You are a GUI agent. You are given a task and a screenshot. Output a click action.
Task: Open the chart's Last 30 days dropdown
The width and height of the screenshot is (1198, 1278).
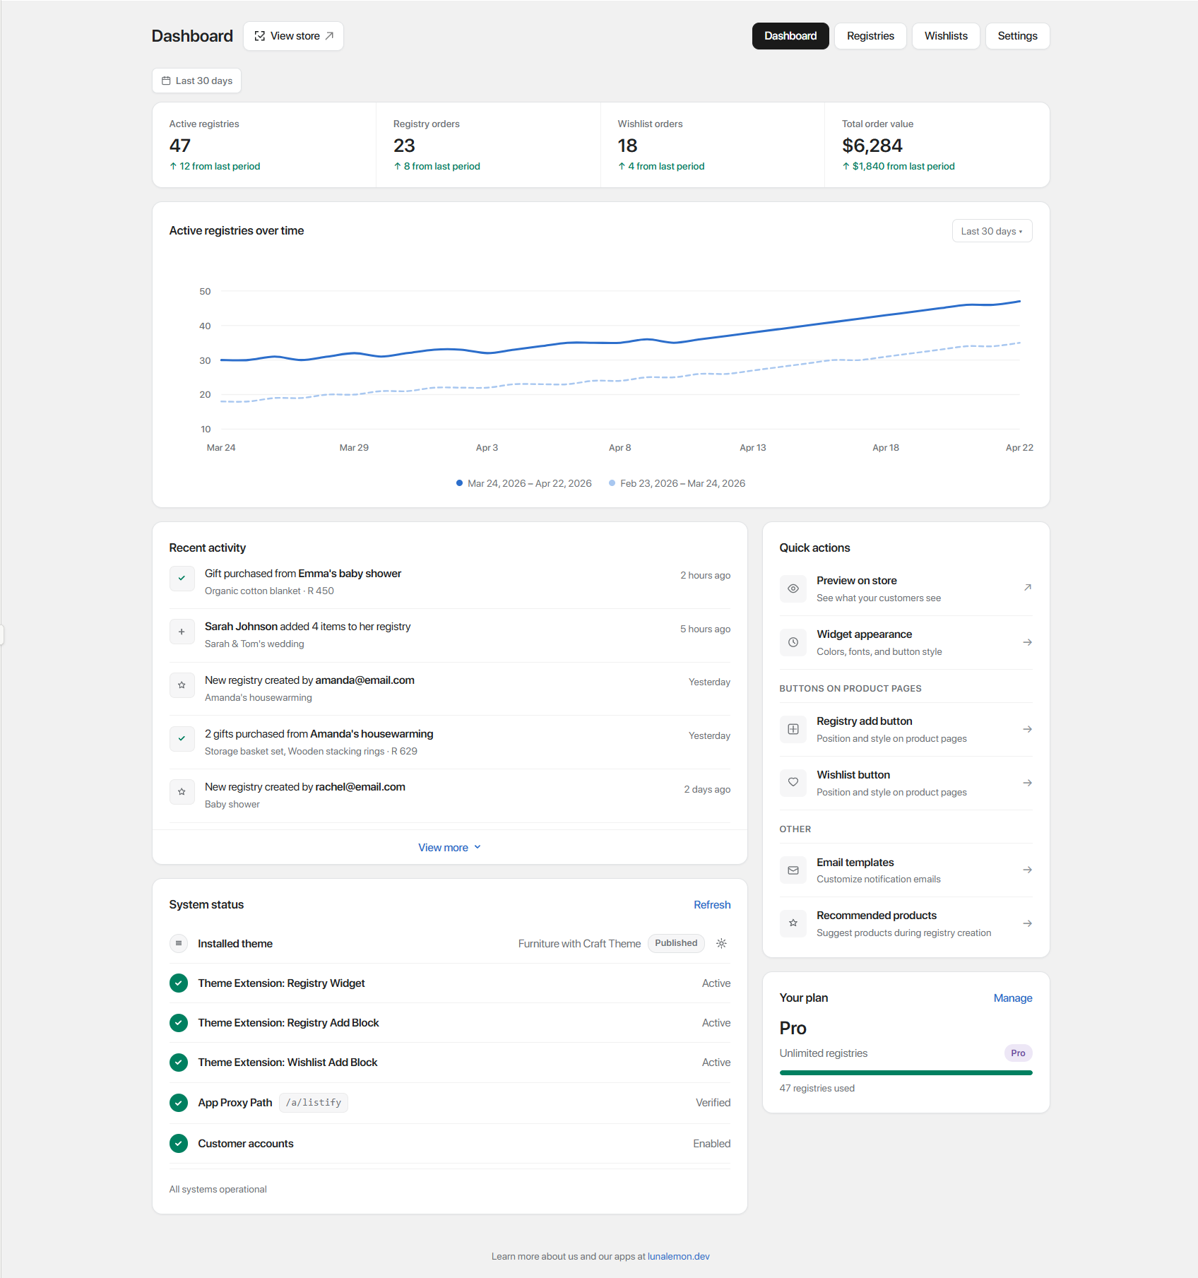pyautogui.click(x=991, y=231)
